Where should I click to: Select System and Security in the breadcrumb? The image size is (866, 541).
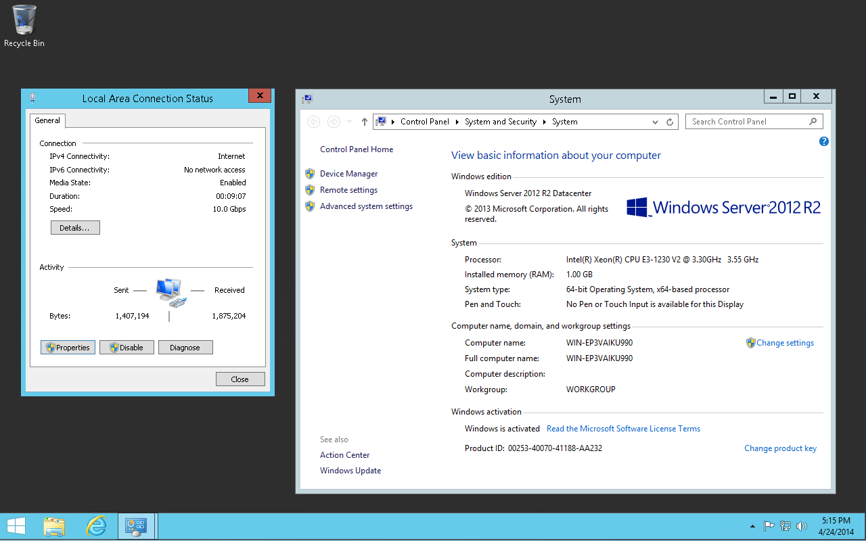point(501,122)
